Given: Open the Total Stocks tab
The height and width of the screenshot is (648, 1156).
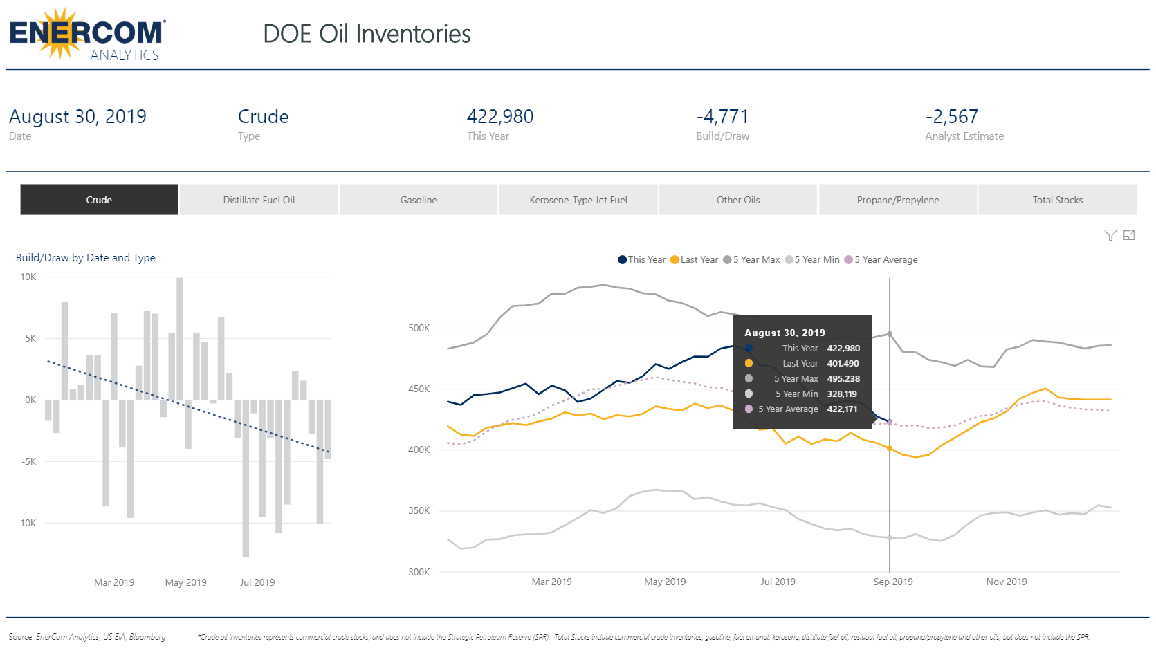Looking at the screenshot, I should [x=1058, y=200].
